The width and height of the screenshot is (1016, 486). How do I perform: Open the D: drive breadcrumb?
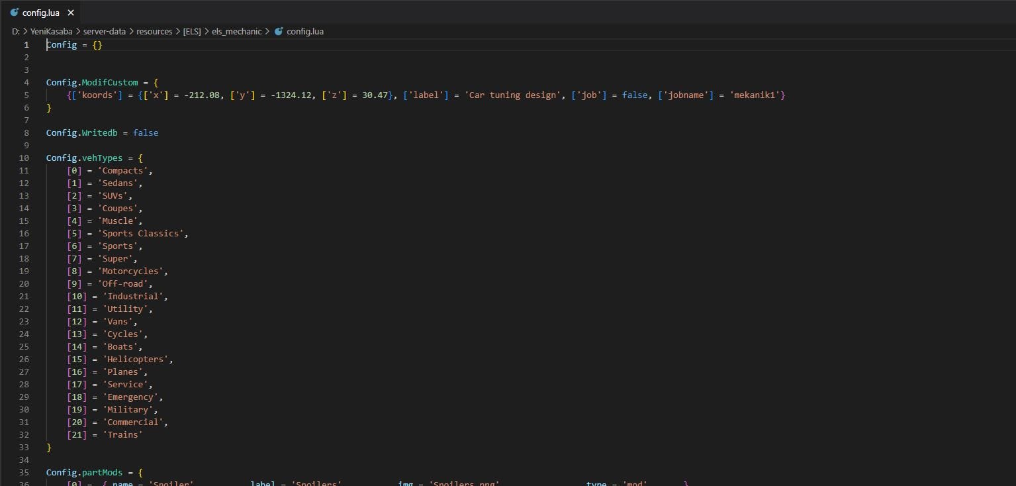(15, 31)
